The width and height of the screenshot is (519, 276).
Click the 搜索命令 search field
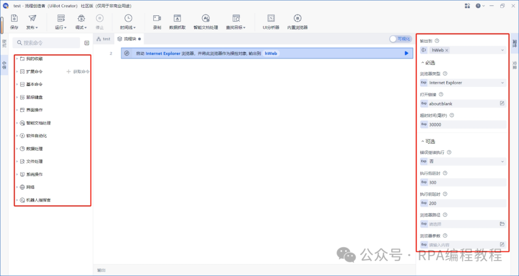click(46, 43)
